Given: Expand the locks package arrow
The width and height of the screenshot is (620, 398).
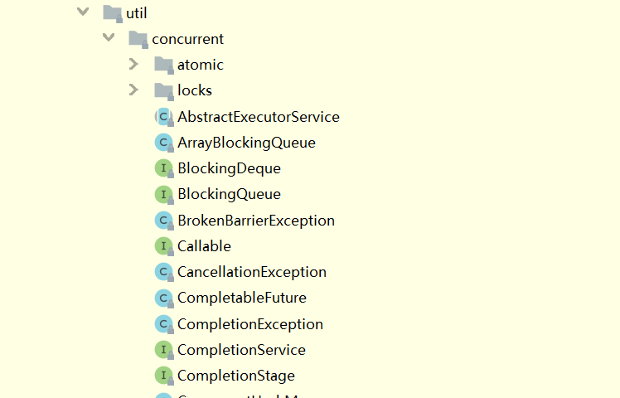Looking at the screenshot, I should 133,90.
